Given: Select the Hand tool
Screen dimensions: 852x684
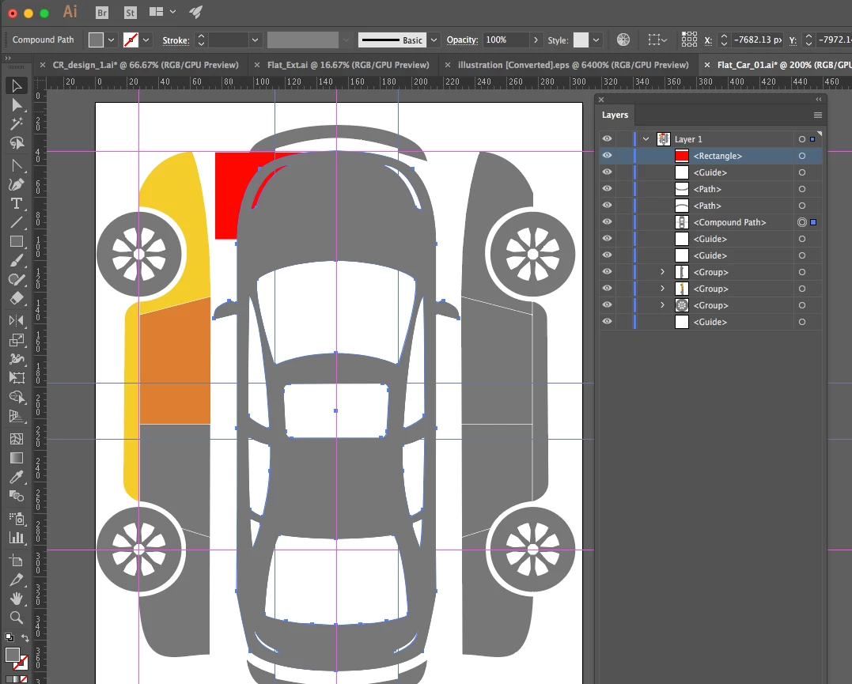Looking at the screenshot, I should (16, 599).
